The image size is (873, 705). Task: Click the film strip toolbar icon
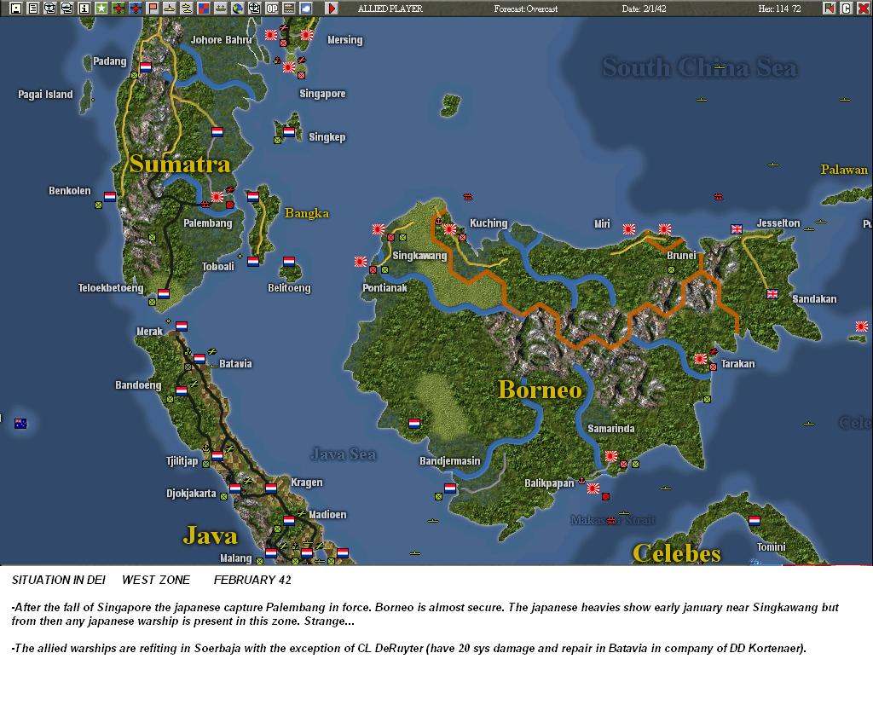[289, 9]
